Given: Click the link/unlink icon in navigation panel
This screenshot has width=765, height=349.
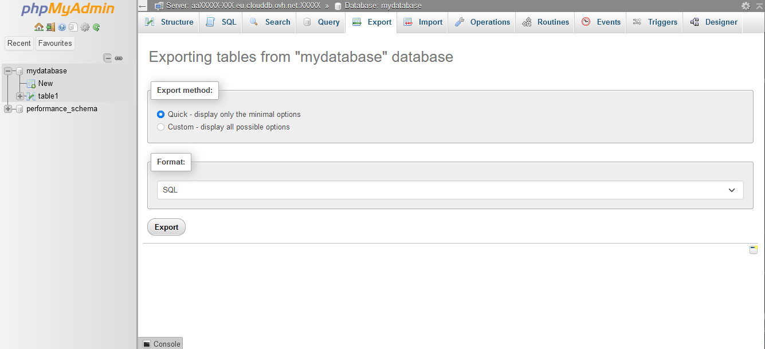Looking at the screenshot, I should coord(119,58).
